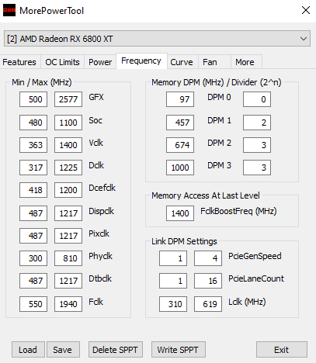Click the Delete SPPT button
Image resolution: width=316 pixels, height=363 pixels.
coord(115,350)
